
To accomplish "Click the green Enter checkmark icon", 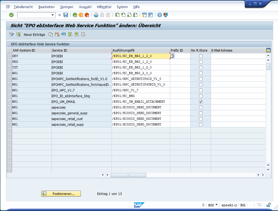I will click(x=11, y=15).
